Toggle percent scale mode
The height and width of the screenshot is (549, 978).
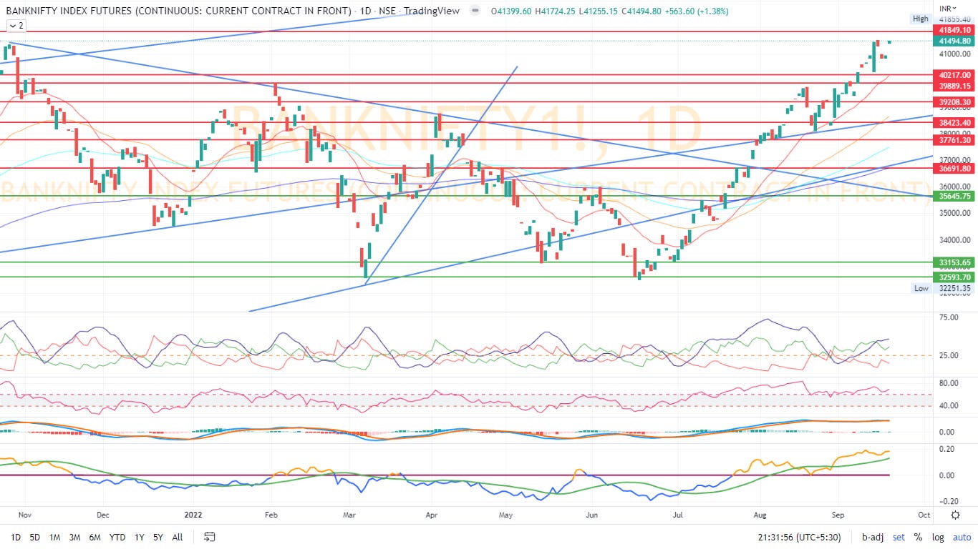pyautogui.click(x=918, y=537)
